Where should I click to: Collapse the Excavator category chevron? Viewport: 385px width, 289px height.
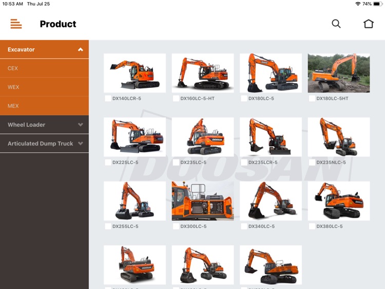coord(81,49)
